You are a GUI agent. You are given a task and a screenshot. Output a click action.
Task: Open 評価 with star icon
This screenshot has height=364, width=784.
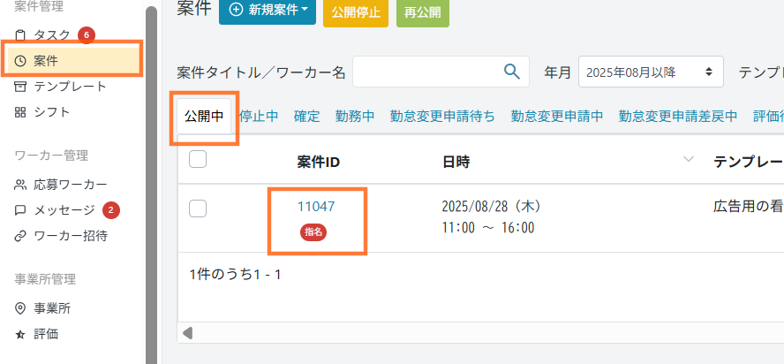coord(46,334)
